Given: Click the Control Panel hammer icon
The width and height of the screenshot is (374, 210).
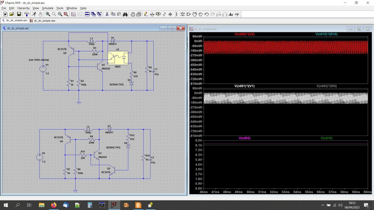Looking at the screenshot, I should click(x=27, y=14).
